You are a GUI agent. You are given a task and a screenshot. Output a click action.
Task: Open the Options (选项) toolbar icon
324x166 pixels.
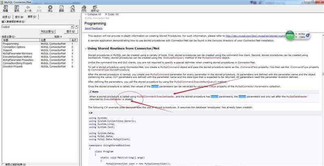coord(95,9)
